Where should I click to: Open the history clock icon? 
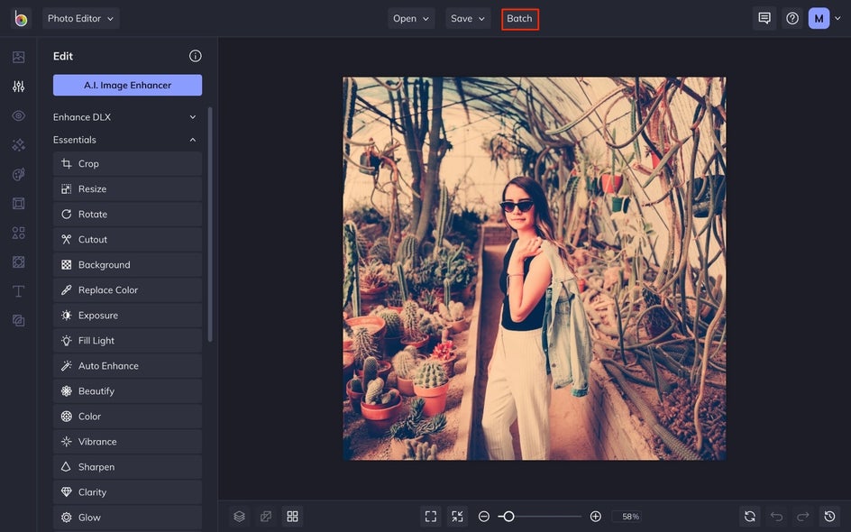[x=830, y=517]
